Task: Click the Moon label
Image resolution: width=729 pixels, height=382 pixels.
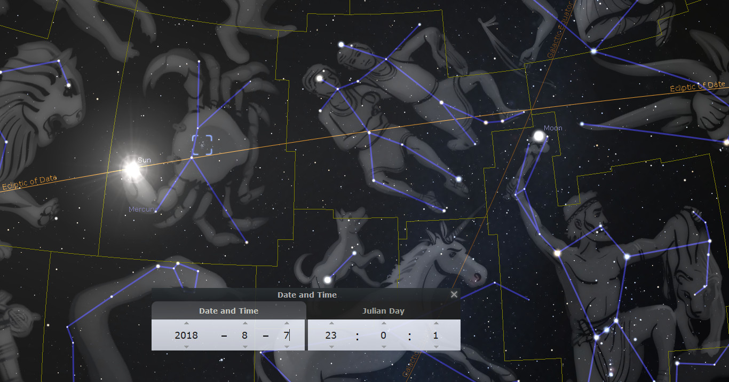Action: pos(553,128)
